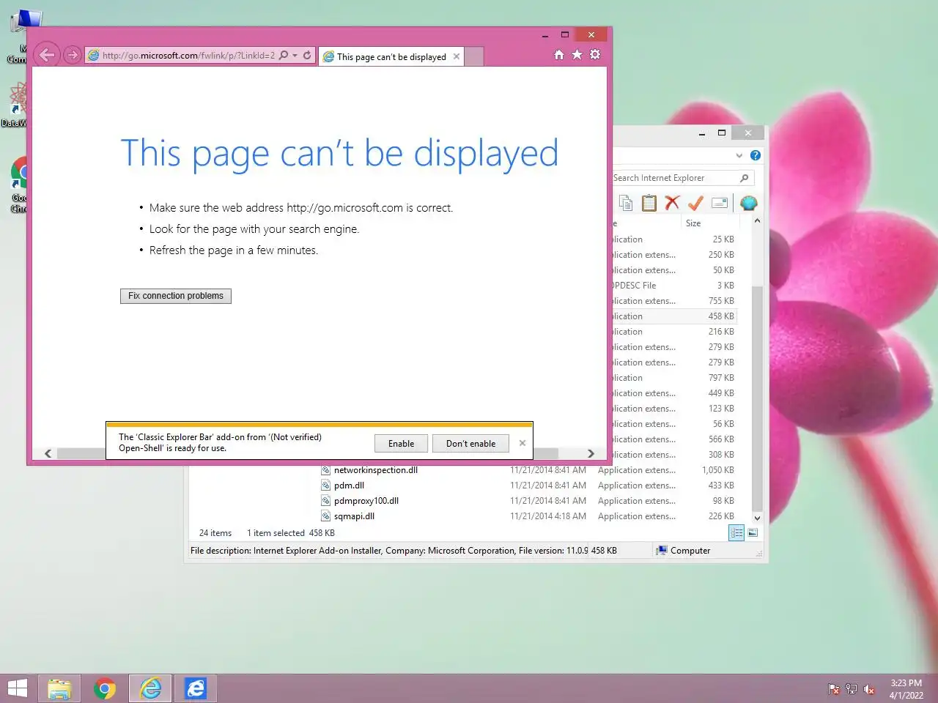Image resolution: width=938 pixels, height=703 pixels.
Task: Select networkinspection.dll in the file list
Action: (x=376, y=470)
